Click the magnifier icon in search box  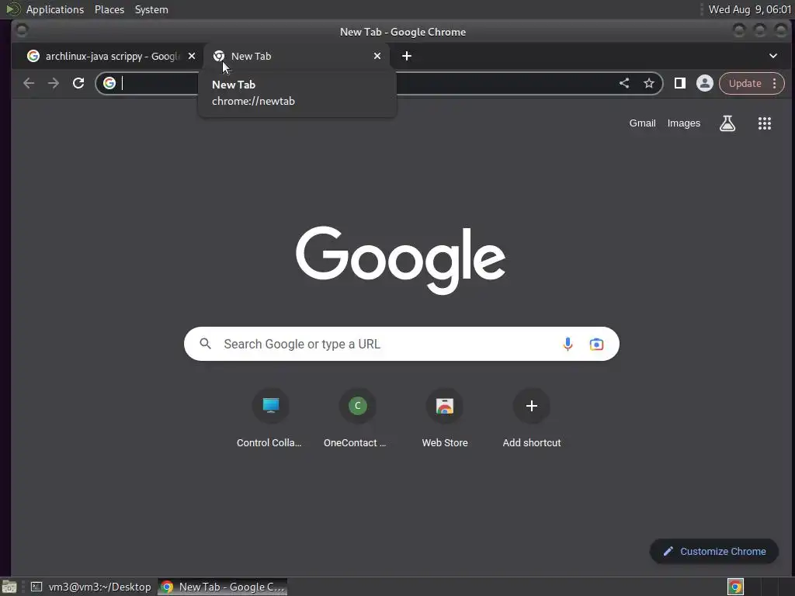[205, 344]
